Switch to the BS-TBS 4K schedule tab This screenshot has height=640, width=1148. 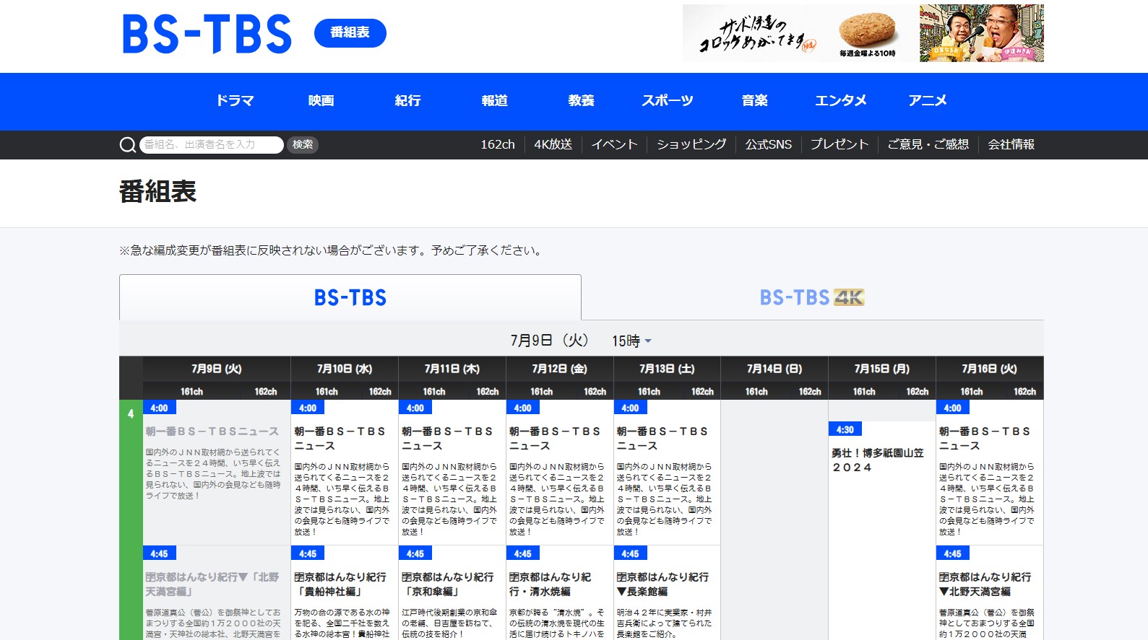coord(812,297)
